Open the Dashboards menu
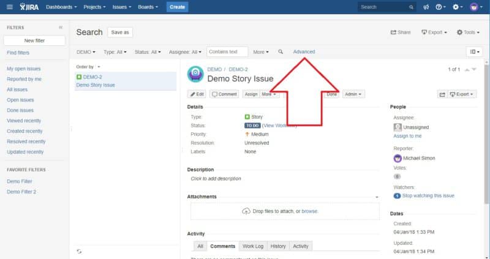Screen dimensions: 490x259 [61, 7]
